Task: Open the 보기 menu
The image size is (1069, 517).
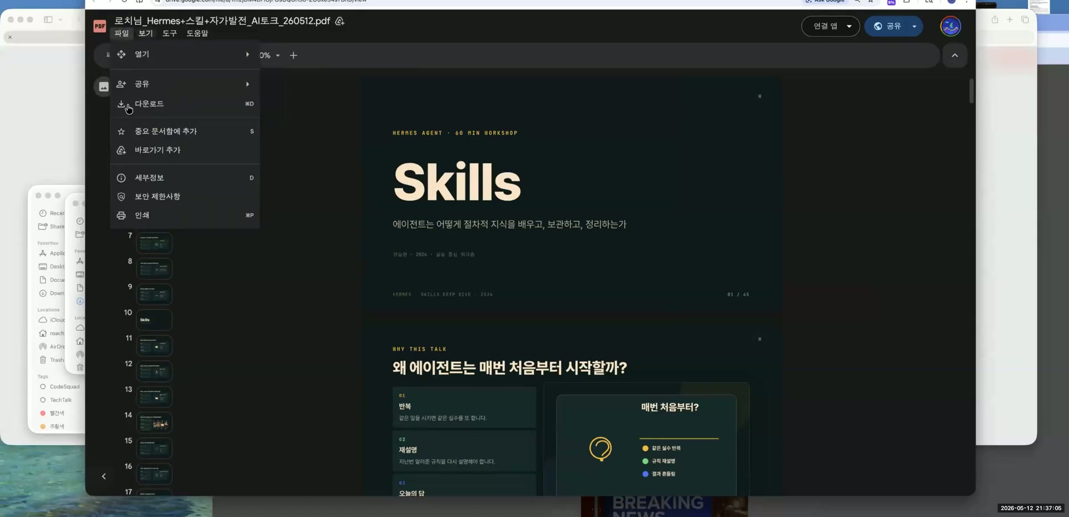Action: pyautogui.click(x=145, y=33)
